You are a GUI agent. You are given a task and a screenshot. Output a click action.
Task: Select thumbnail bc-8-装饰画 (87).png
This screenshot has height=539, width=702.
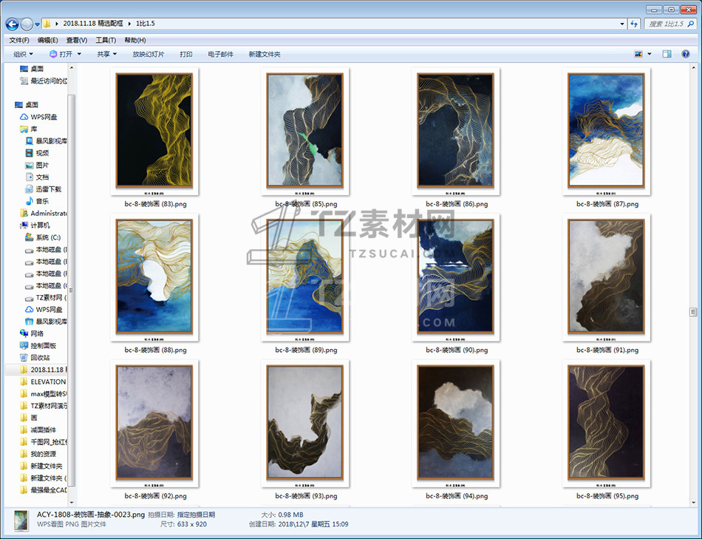click(606, 130)
